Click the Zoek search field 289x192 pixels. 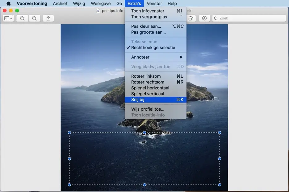pos(249,18)
